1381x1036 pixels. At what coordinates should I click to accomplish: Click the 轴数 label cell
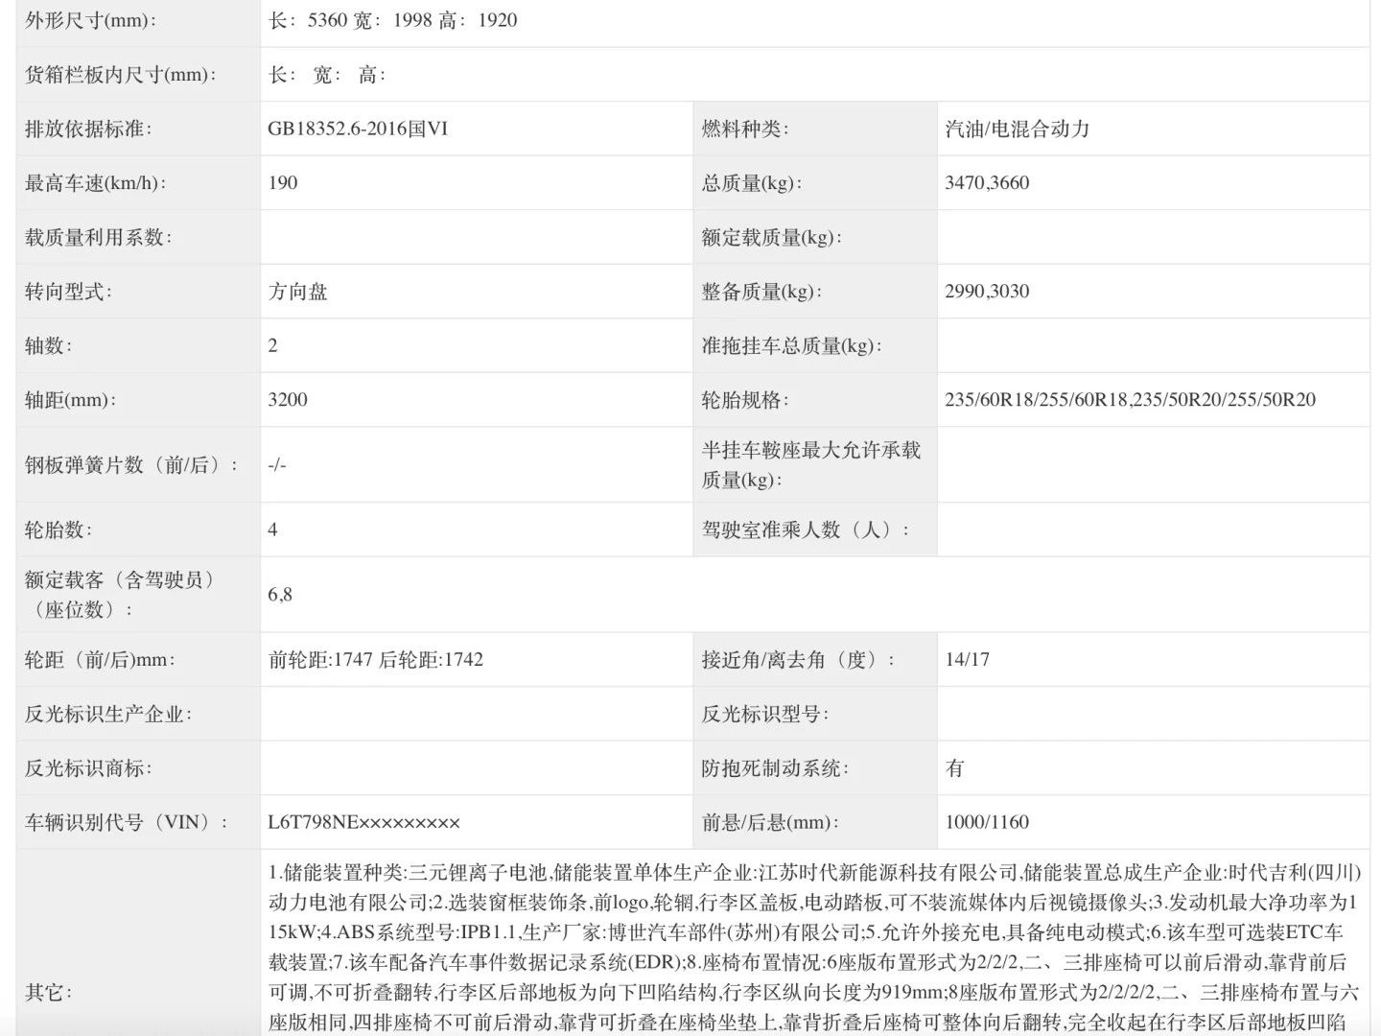point(138,345)
